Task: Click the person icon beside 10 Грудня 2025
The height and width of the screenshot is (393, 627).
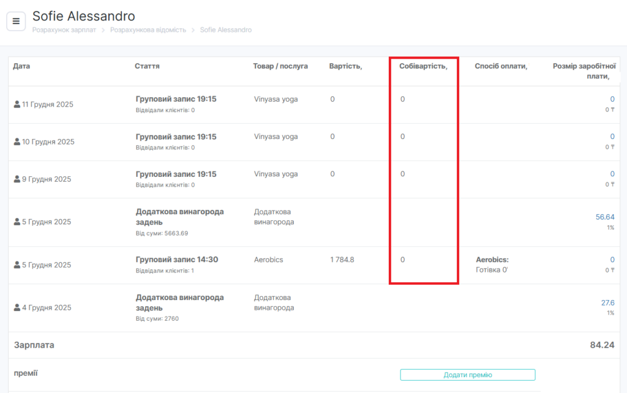Action: pyautogui.click(x=17, y=141)
